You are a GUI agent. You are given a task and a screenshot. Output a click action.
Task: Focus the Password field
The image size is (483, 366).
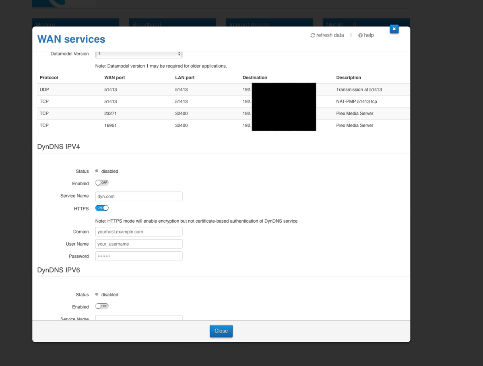coord(139,256)
